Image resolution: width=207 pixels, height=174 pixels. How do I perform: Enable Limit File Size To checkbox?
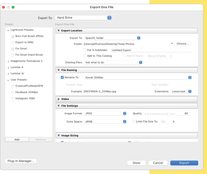tap(134, 121)
